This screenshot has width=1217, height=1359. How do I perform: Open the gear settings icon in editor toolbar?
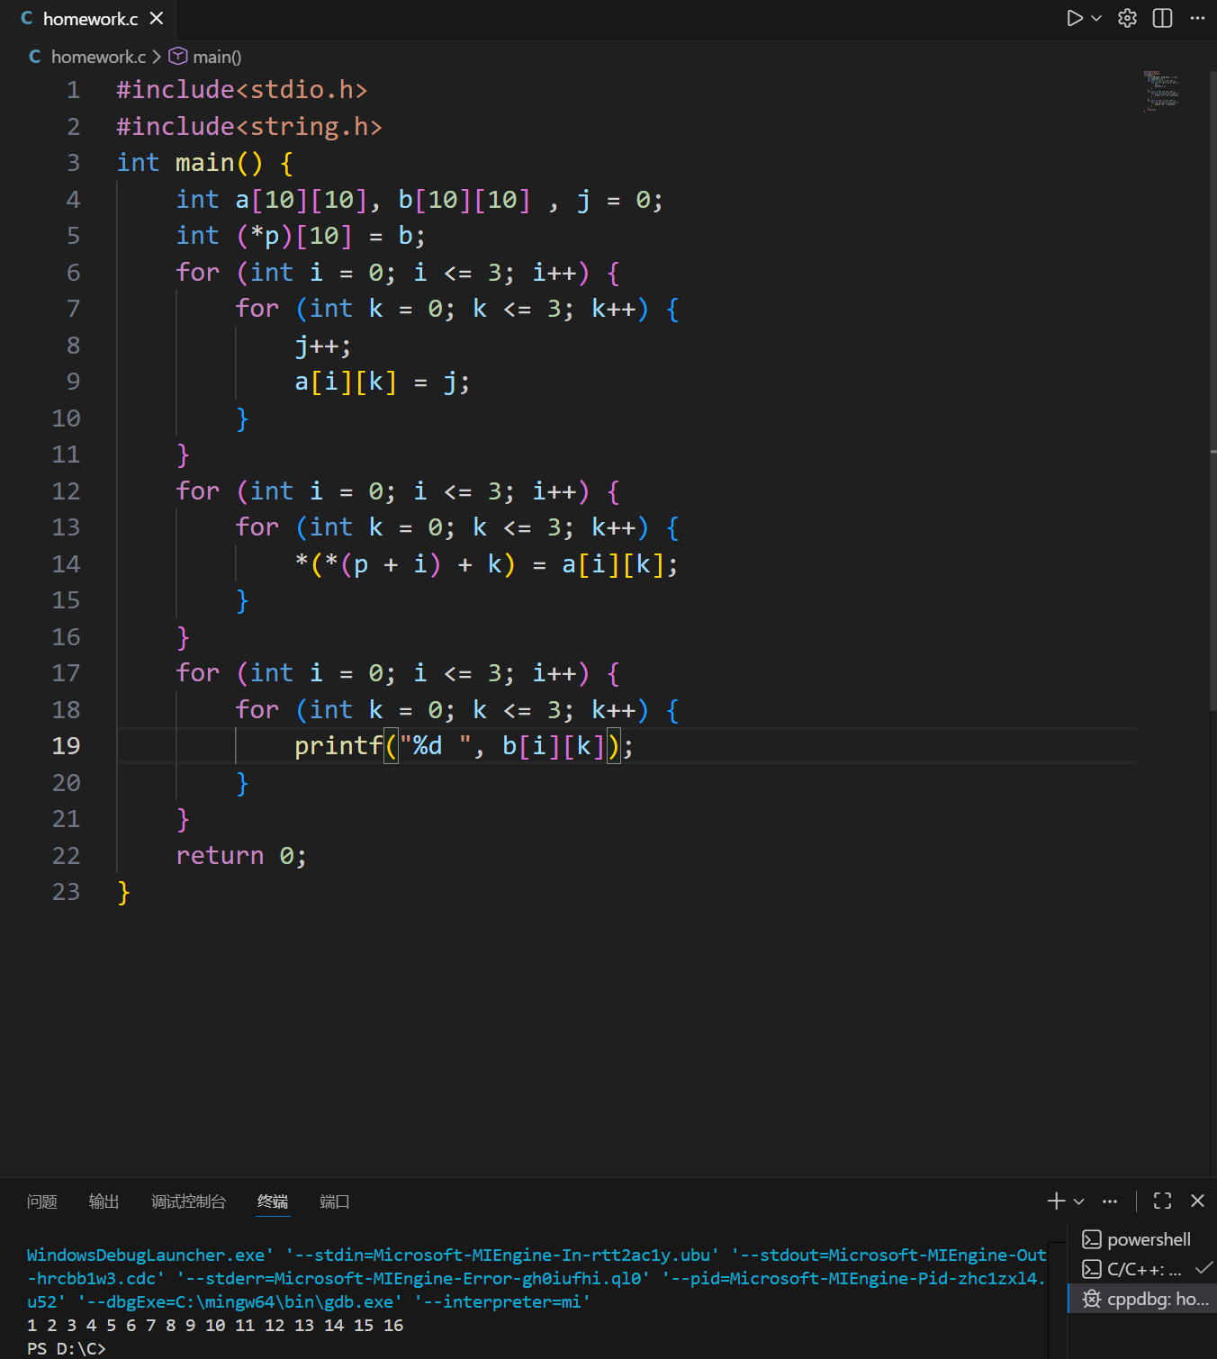tap(1127, 18)
